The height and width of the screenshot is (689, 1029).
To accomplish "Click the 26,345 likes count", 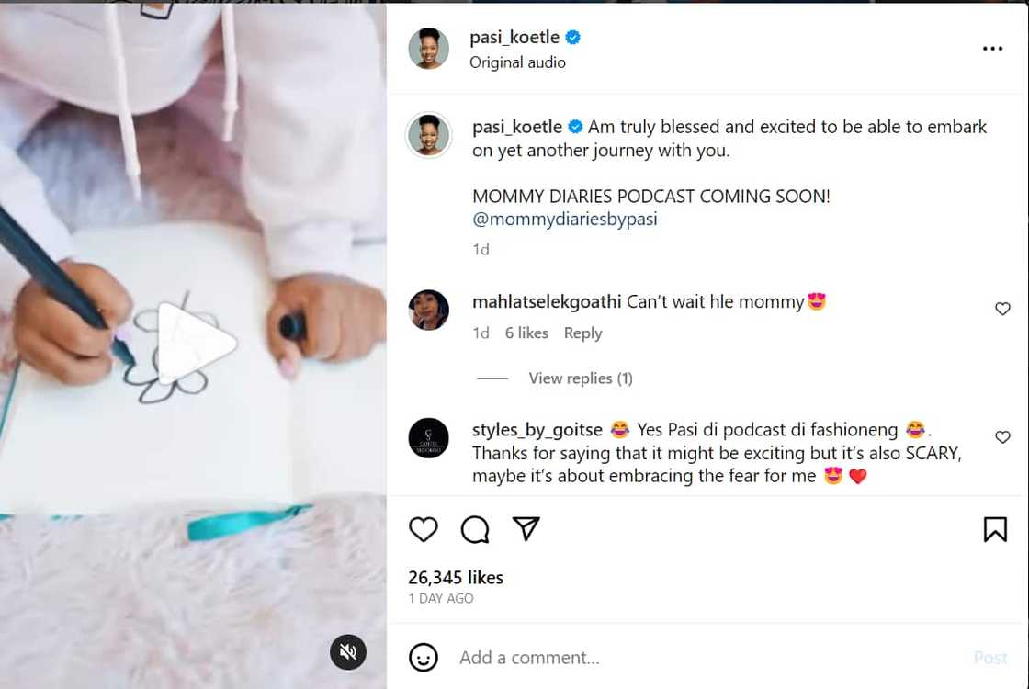I will pos(455,577).
